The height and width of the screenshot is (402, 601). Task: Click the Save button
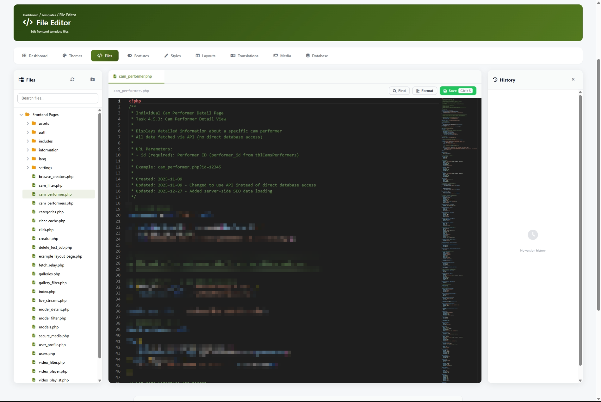click(x=457, y=91)
